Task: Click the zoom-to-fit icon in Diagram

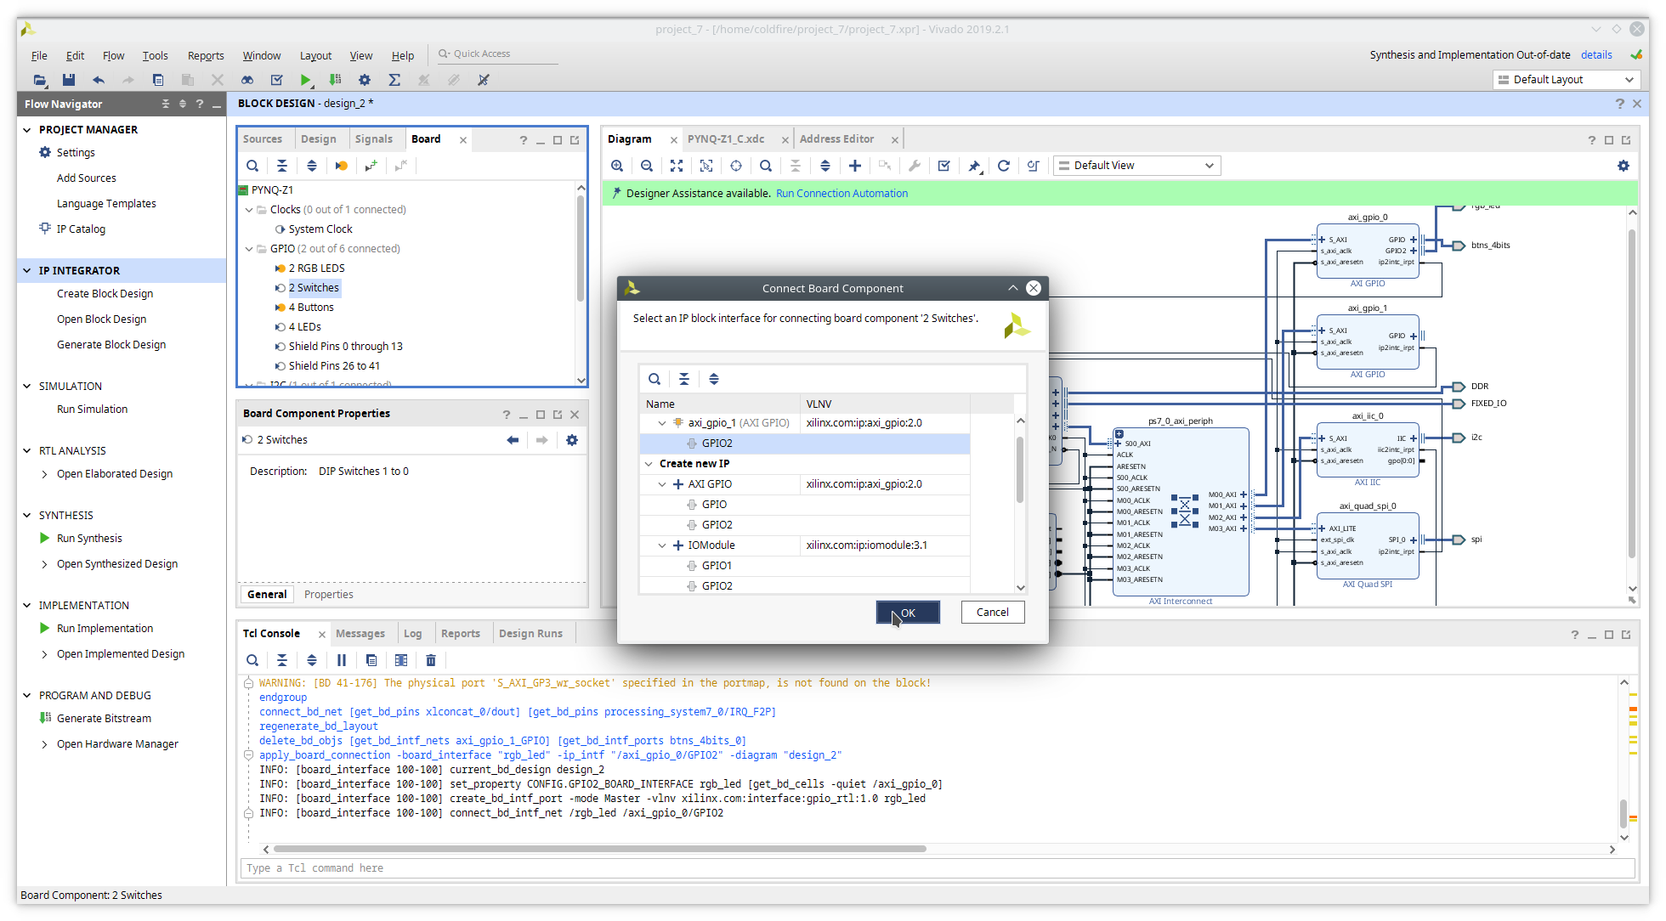Action: (677, 165)
